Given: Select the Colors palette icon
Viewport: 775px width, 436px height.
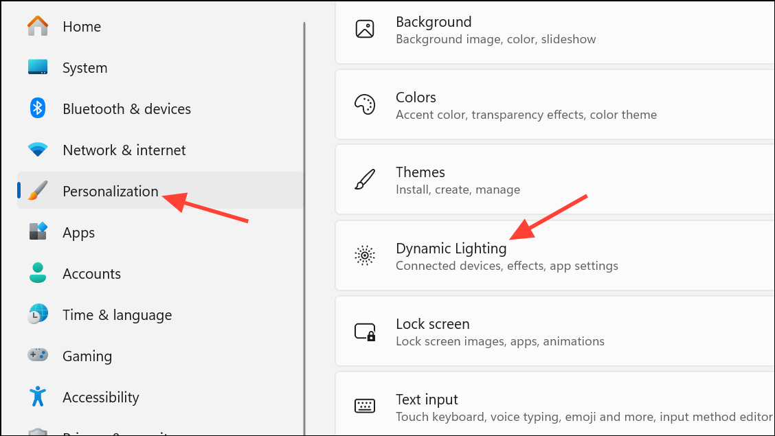Looking at the screenshot, I should [365, 104].
